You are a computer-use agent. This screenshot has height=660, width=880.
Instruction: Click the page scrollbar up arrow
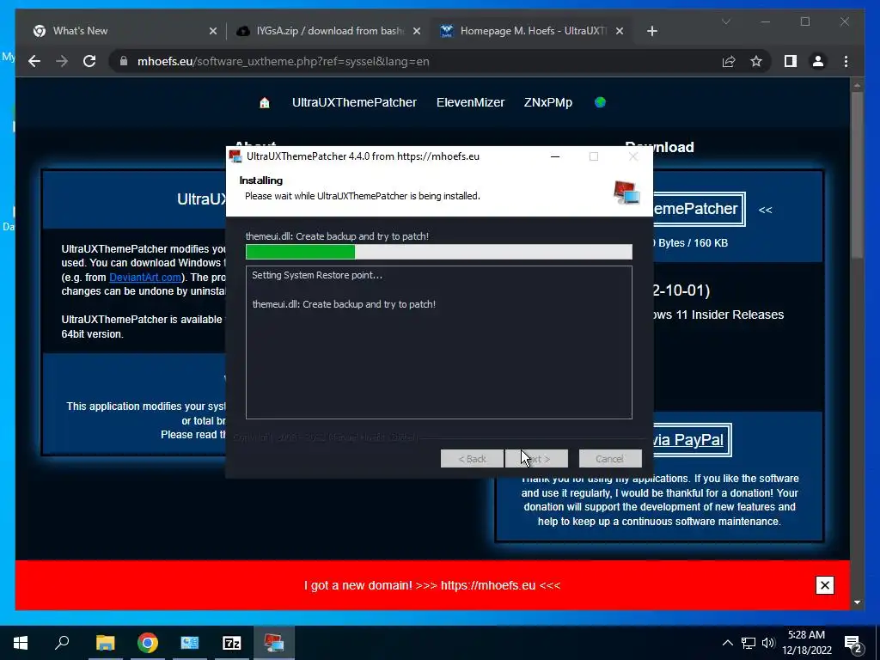(857, 85)
